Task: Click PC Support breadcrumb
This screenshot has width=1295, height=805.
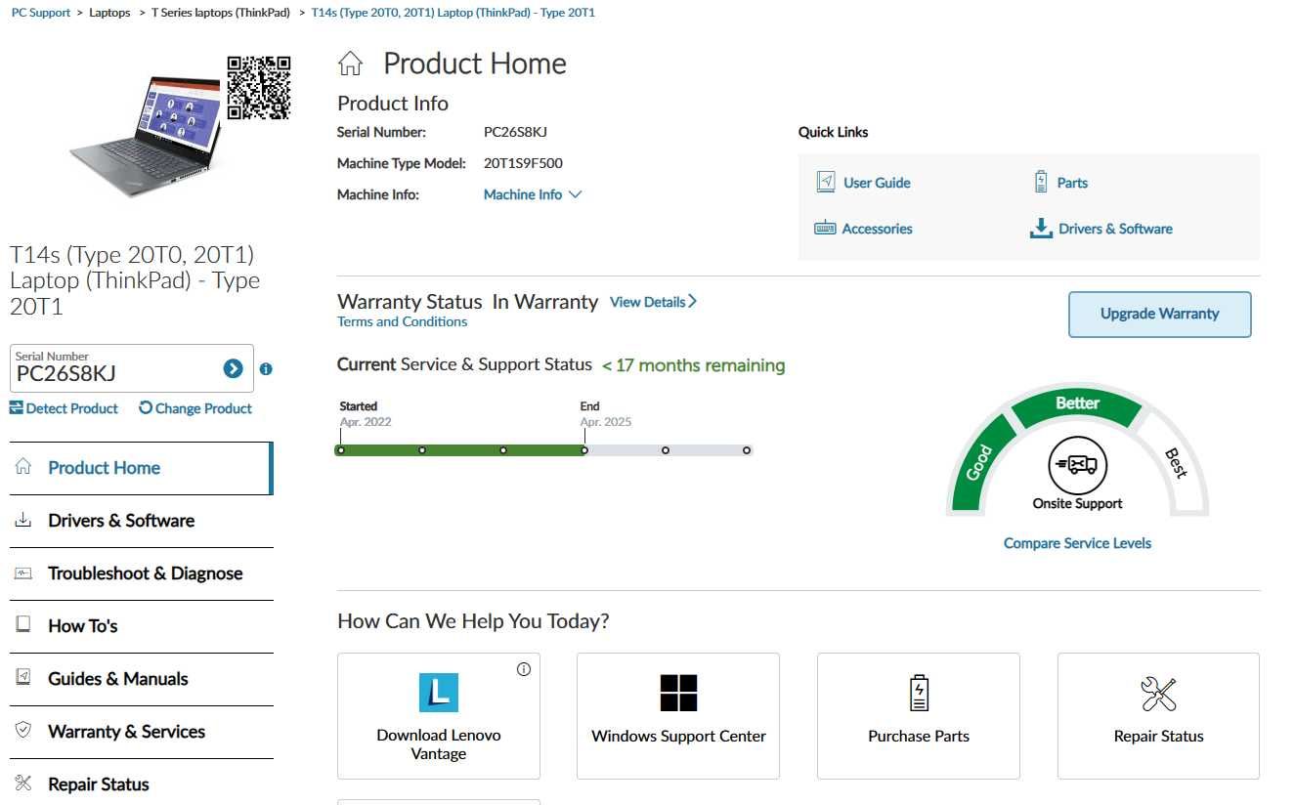Action: coord(41,13)
